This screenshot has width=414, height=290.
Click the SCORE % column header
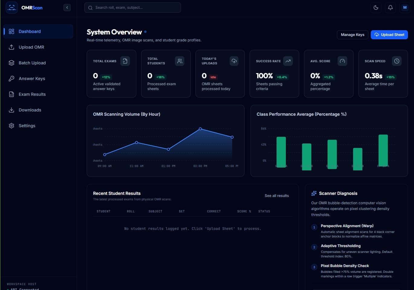pyautogui.click(x=244, y=211)
